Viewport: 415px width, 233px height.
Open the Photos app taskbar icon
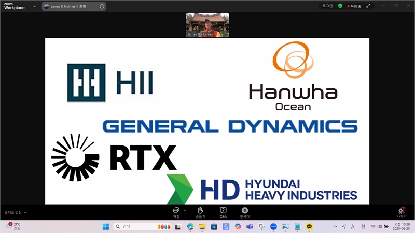(285, 227)
